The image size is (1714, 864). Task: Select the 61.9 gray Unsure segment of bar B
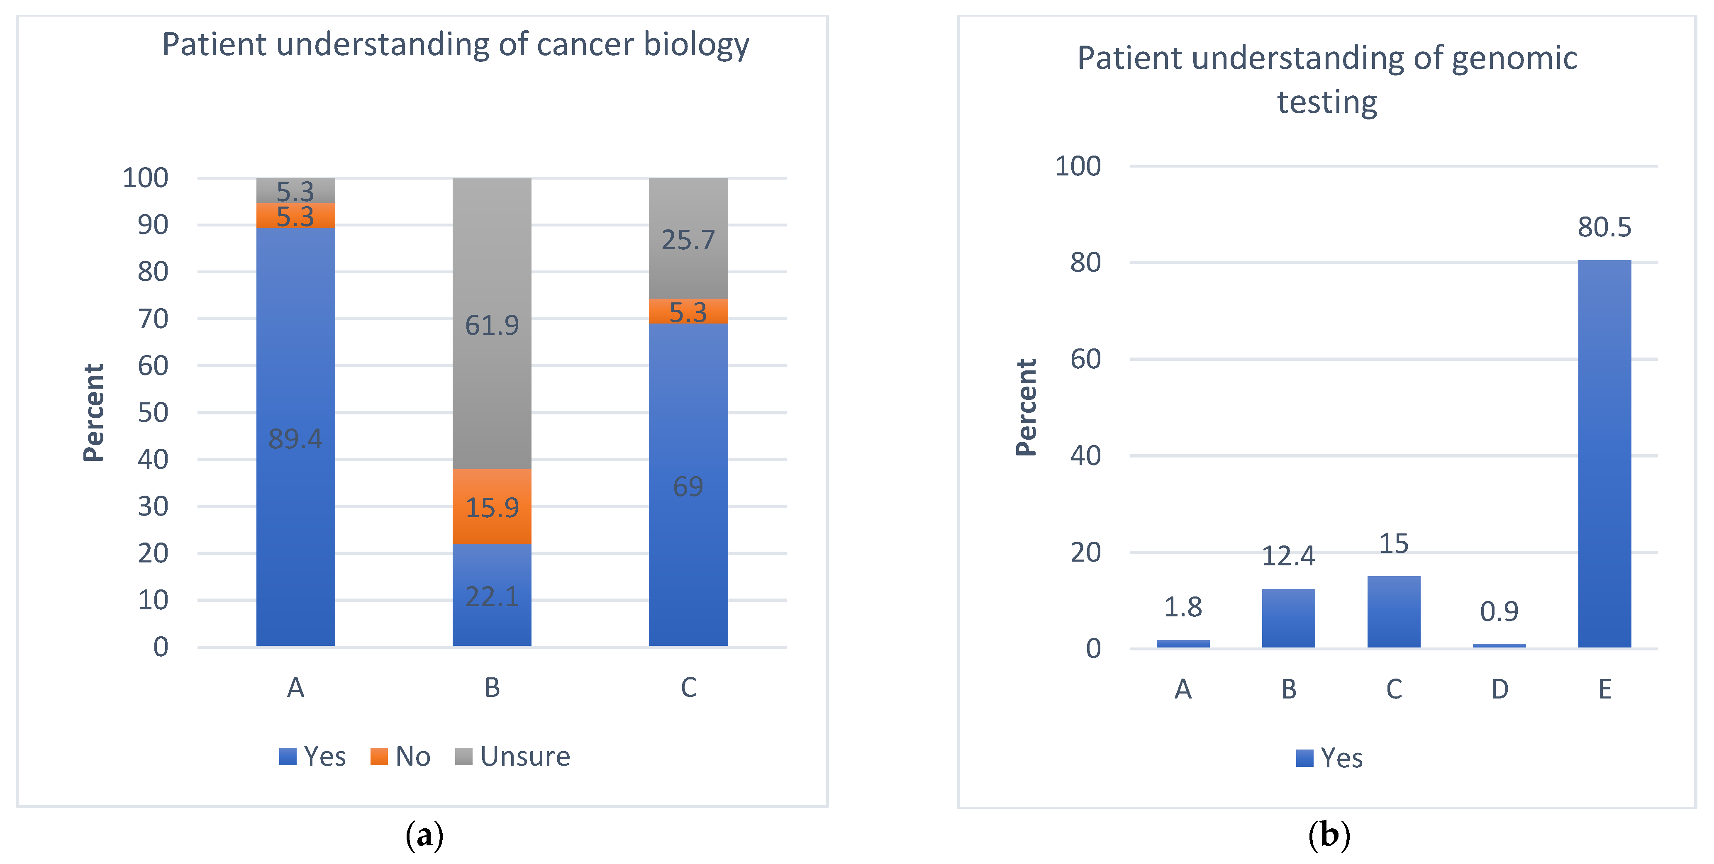(x=492, y=324)
